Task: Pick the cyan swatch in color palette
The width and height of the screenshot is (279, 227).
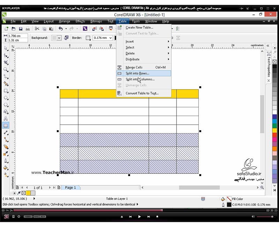Action: 274,121
